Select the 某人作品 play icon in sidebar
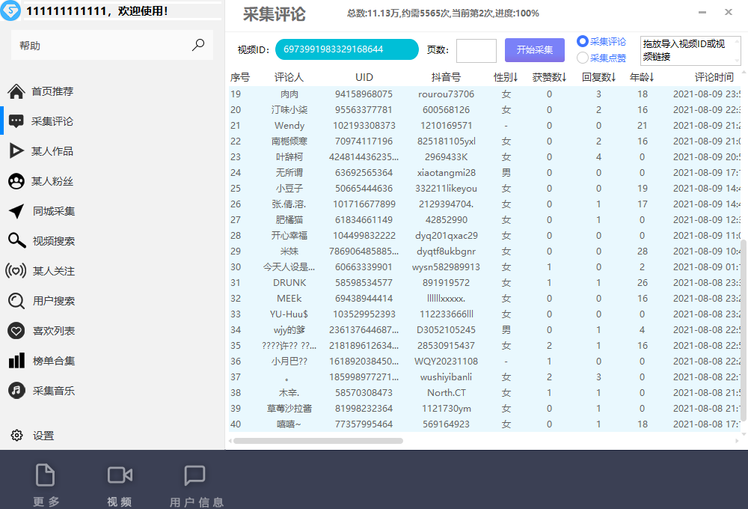The height and width of the screenshot is (509, 748). click(x=16, y=149)
